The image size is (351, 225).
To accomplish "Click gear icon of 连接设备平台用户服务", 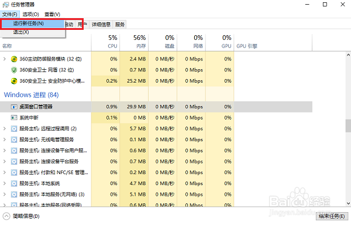I will (x=14, y=151).
